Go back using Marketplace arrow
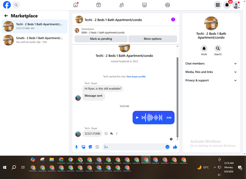The image size is (246, 179). 6,16
